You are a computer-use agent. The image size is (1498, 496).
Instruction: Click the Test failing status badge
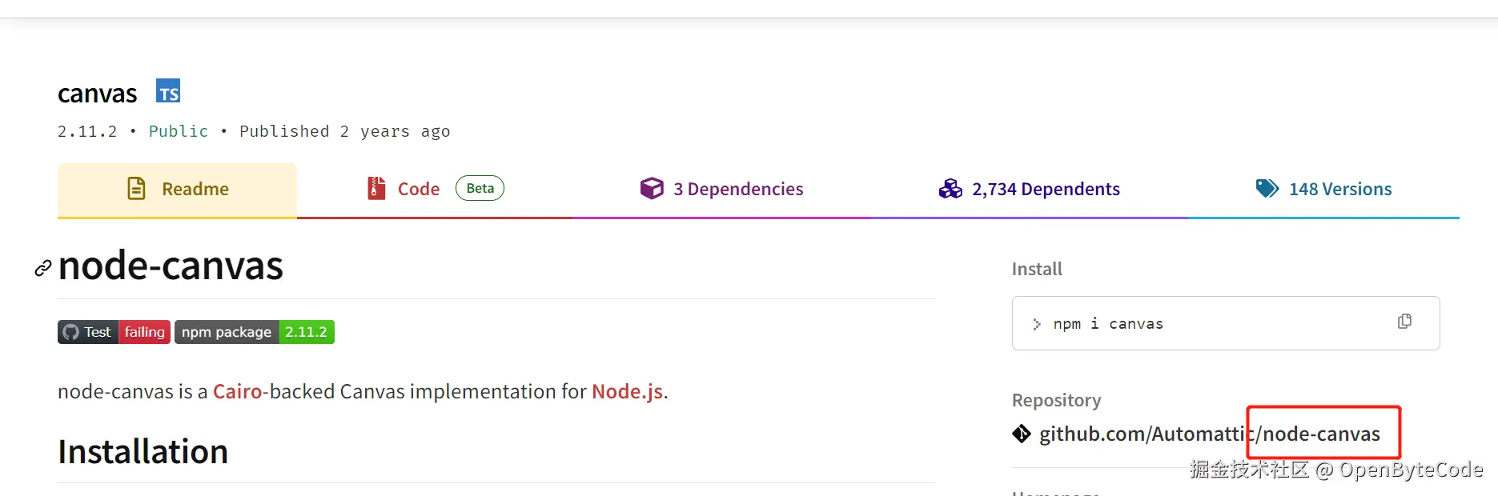pyautogui.click(x=114, y=332)
